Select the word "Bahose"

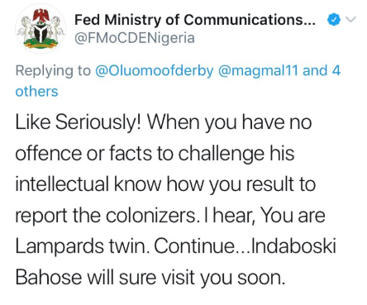49,277
